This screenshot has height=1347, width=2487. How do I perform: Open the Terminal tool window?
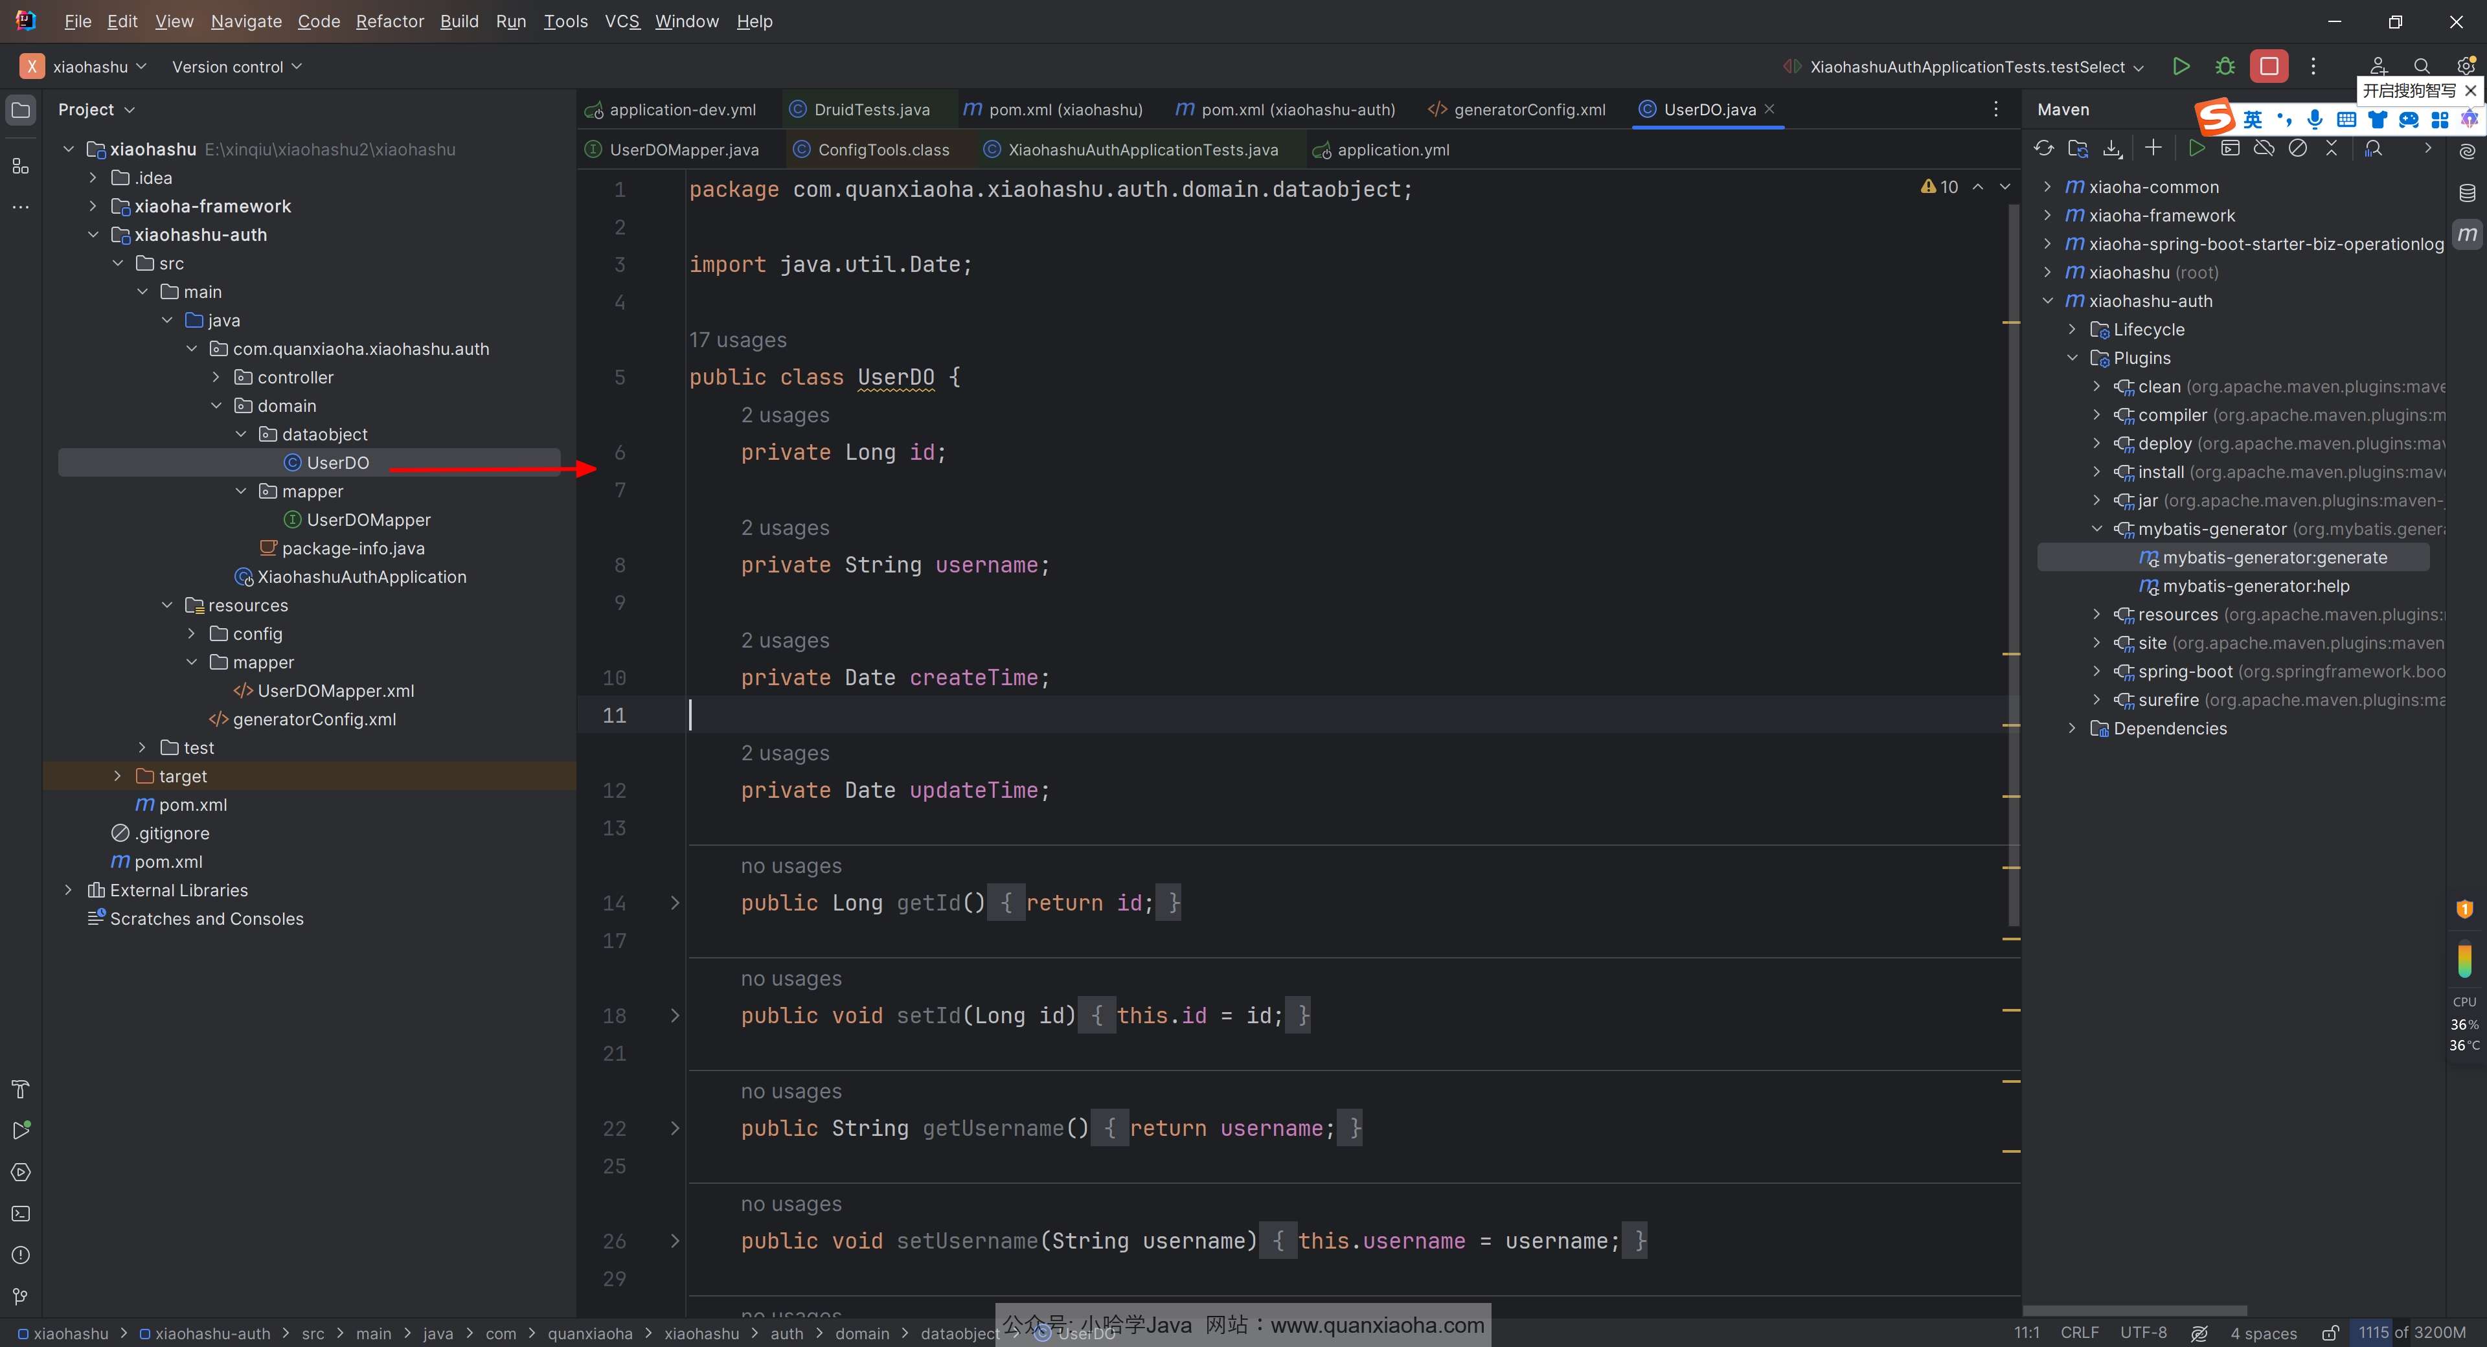click(x=20, y=1214)
